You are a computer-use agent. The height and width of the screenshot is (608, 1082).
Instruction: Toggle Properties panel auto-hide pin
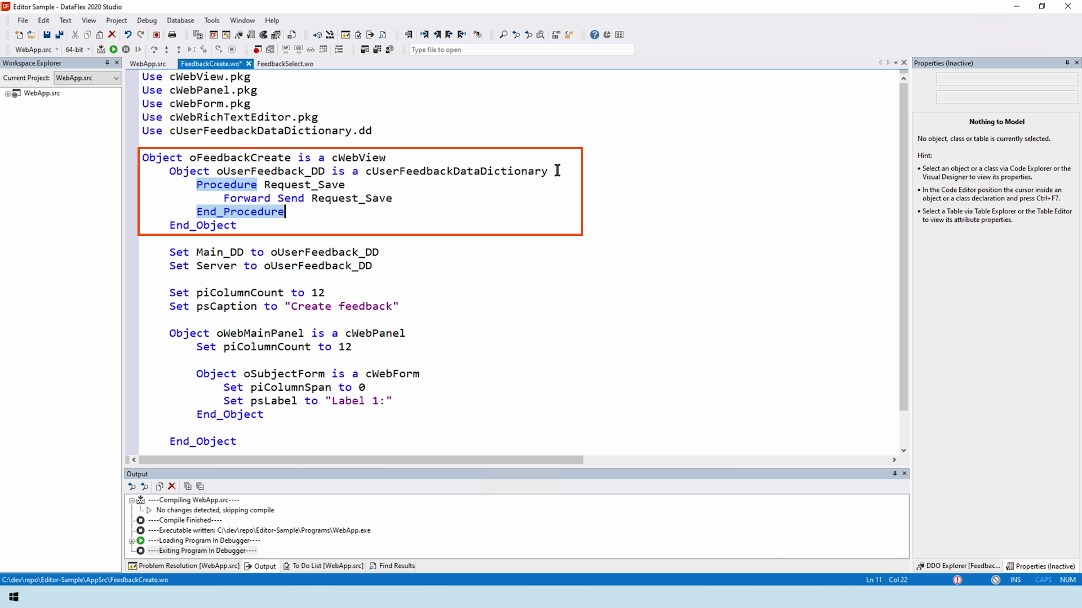[1067, 63]
